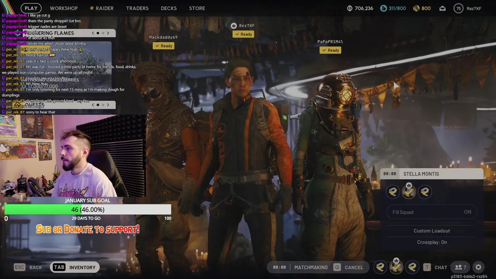This screenshot has width=496, height=279.
Task: Click the coin currency icon beside 706,236
Action: 350,8
